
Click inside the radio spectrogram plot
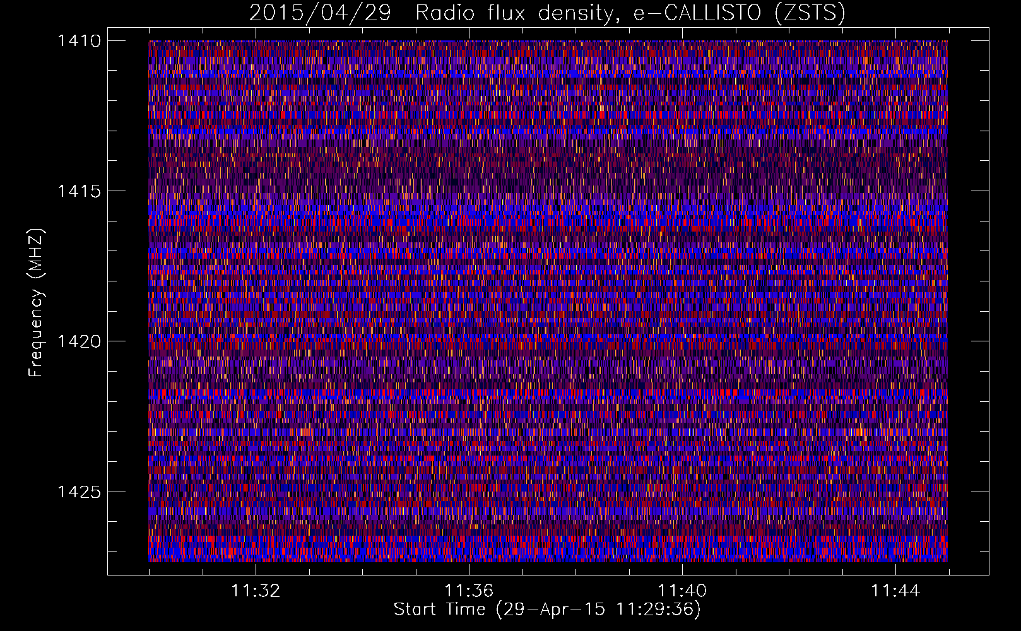(548, 301)
